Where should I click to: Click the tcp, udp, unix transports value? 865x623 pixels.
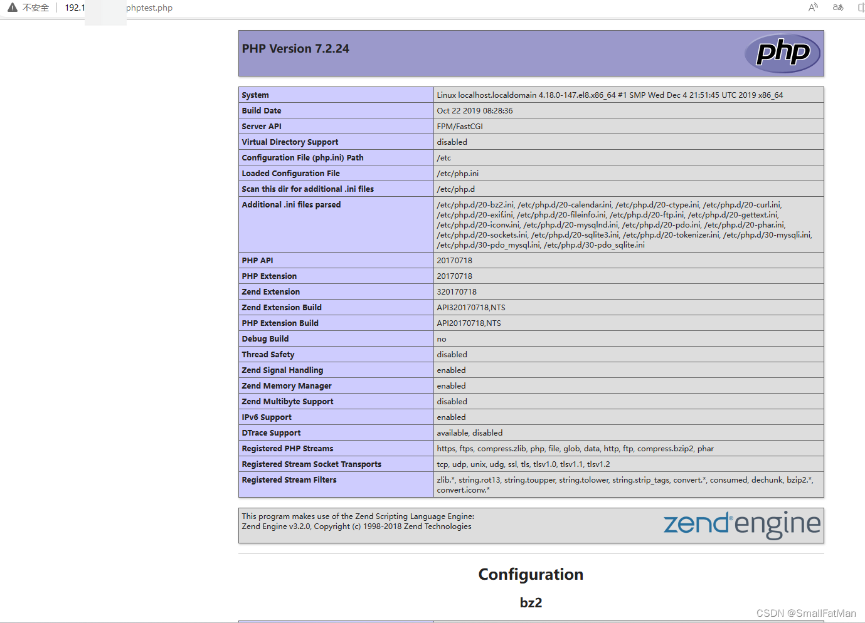point(523,464)
